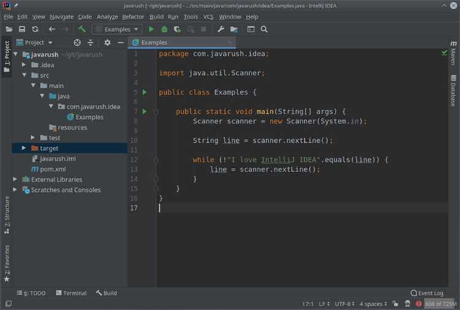Image resolution: width=460 pixels, height=310 pixels.
Task: Toggle the 1: Project side tab
Action: click(7, 56)
